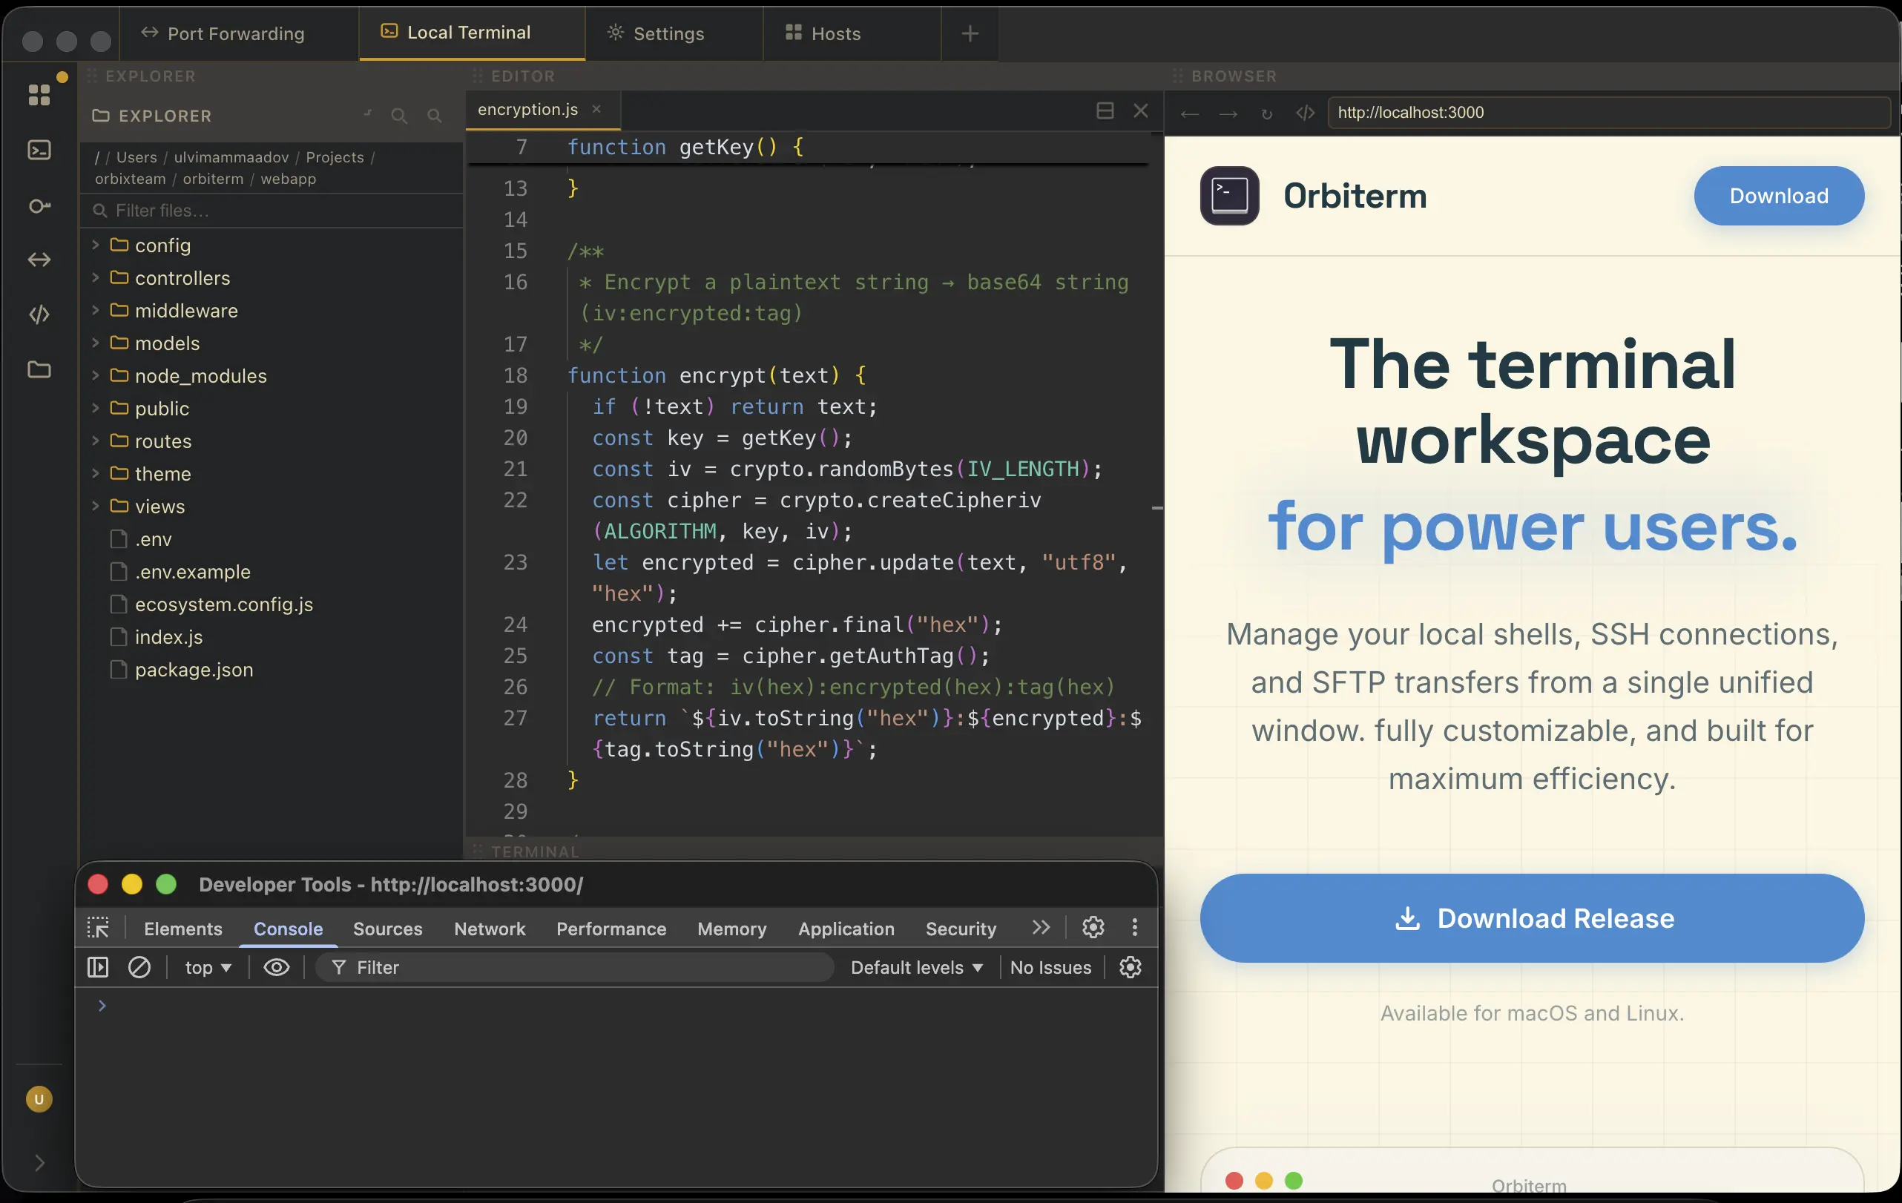This screenshot has width=1902, height=1203.
Task: Click the orbiterm breadcrumb path segment
Action: click(x=213, y=179)
